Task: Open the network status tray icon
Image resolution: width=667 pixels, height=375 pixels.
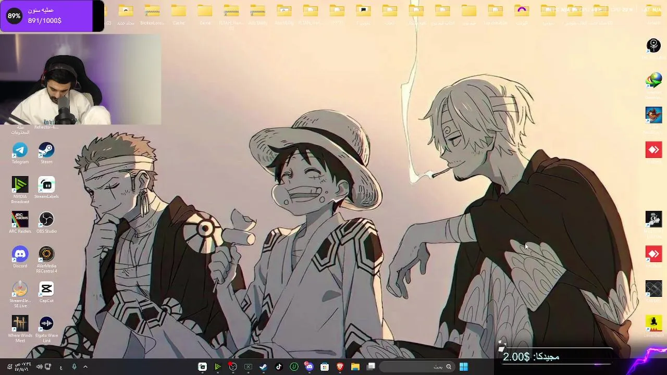Action: 48,367
